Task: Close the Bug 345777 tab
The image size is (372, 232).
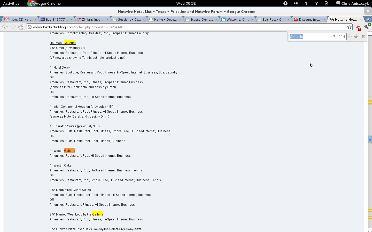Action: coord(72,20)
